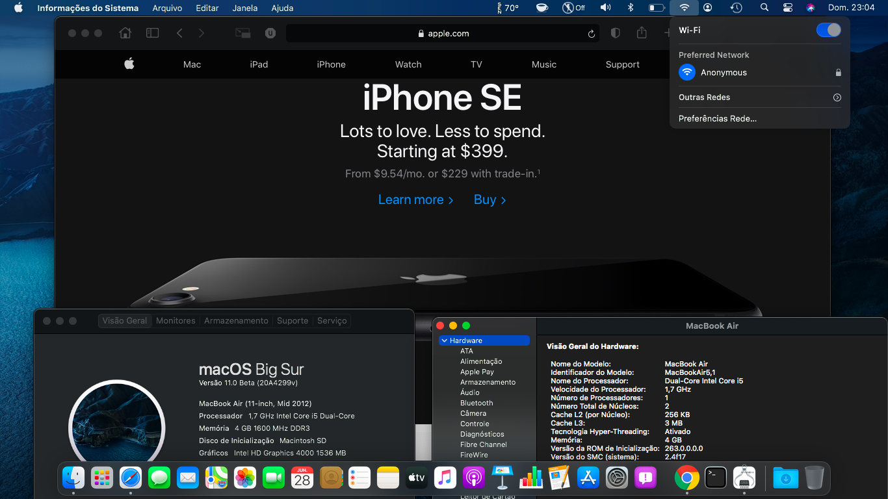Open Spotlight search in menu bar
Screen dimensions: 888x499
tap(764, 8)
